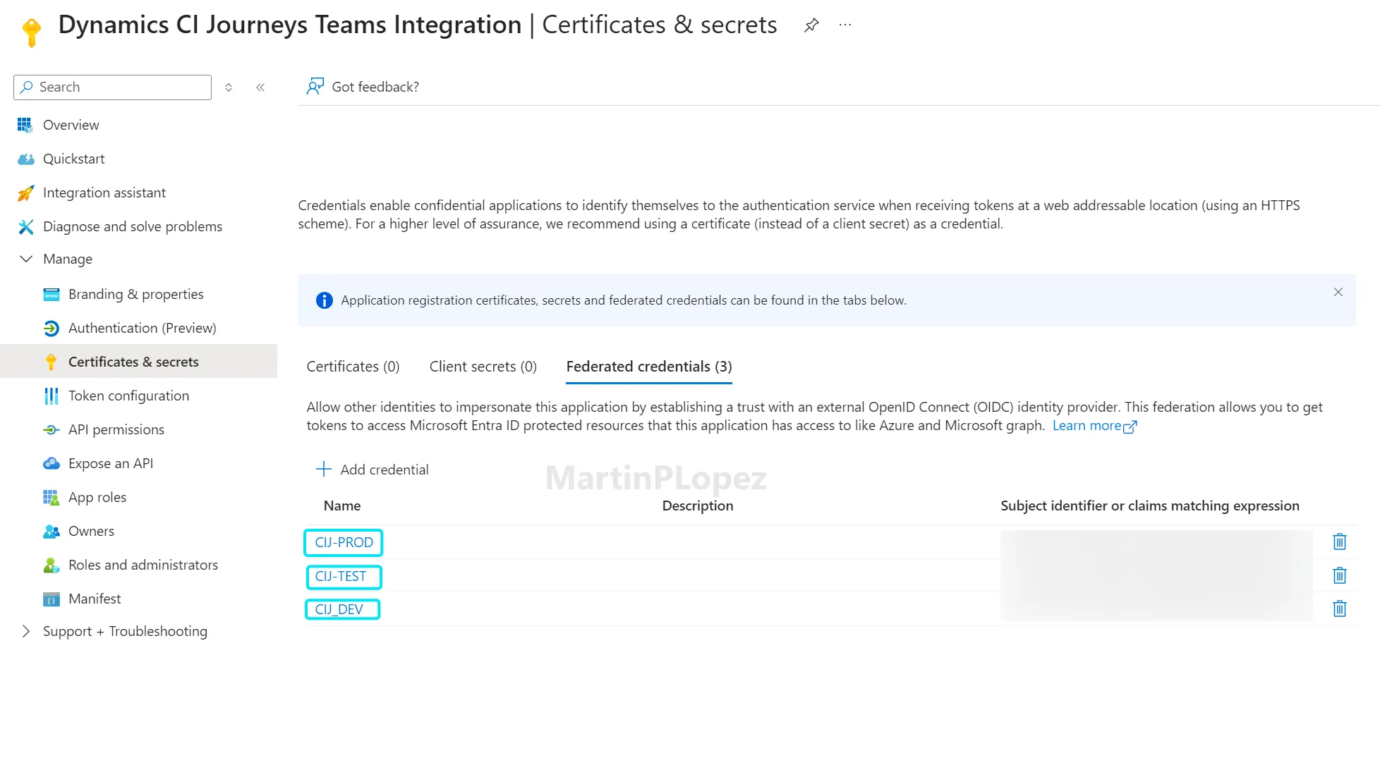Toggle expand/collapse all menu groups
The height and width of the screenshot is (765, 1380).
tap(229, 87)
